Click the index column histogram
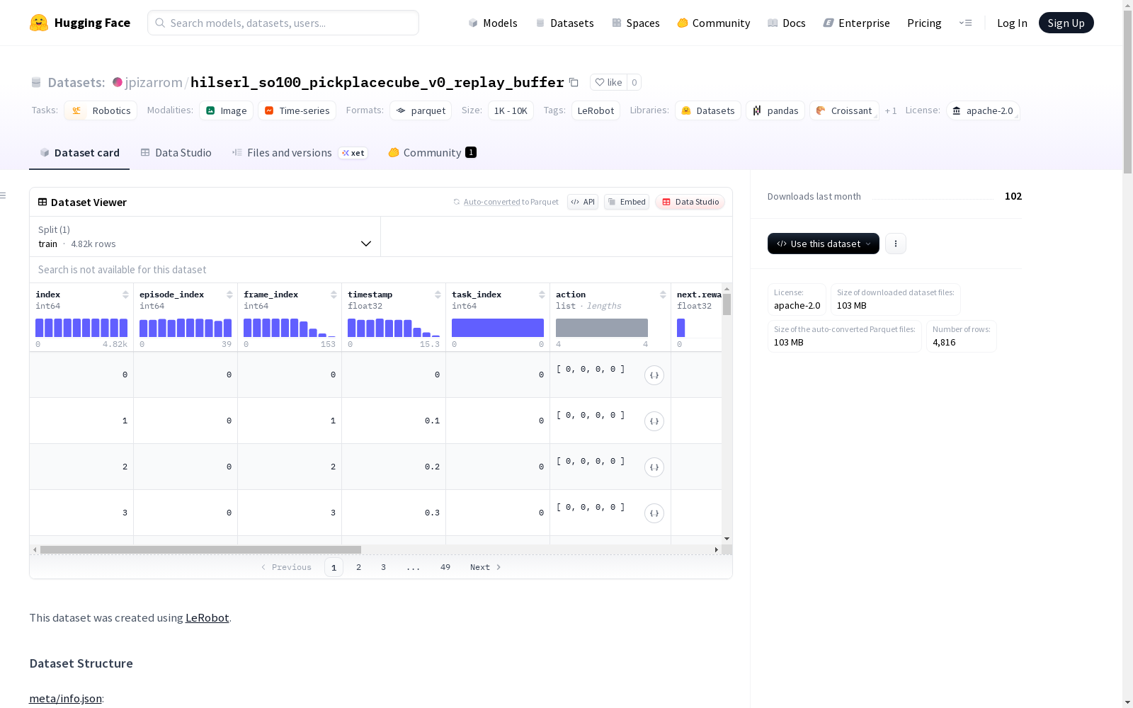The height and width of the screenshot is (708, 1133). coord(81,328)
